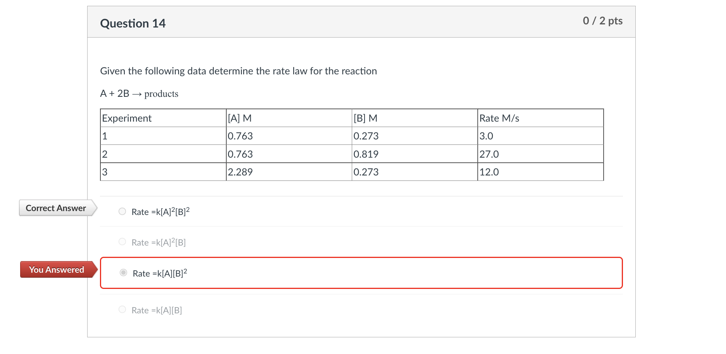Click the [B] M column header

click(x=365, y=118)
